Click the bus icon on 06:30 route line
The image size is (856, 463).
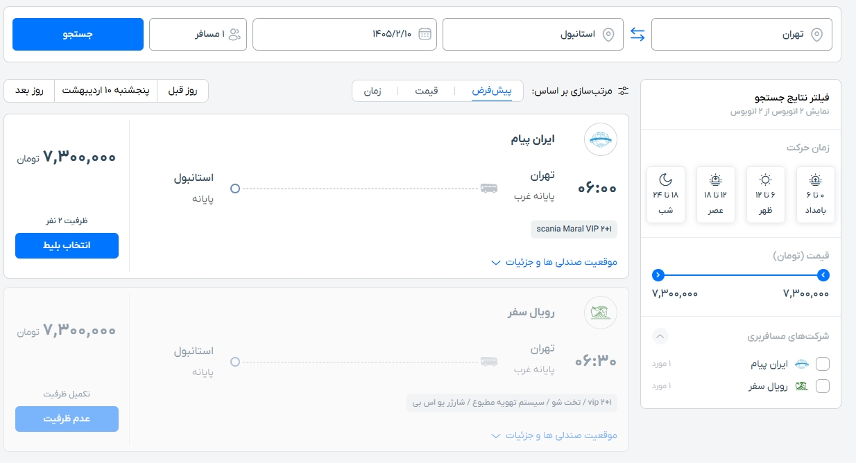(x=488, y=361)
